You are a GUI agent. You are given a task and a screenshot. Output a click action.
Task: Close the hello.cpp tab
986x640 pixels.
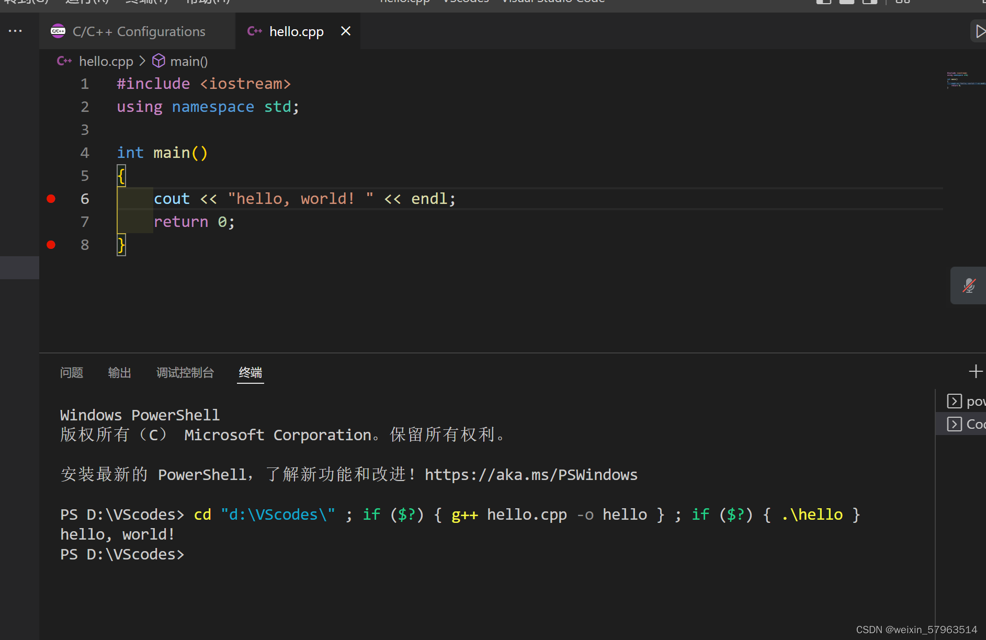click(346, 31)
